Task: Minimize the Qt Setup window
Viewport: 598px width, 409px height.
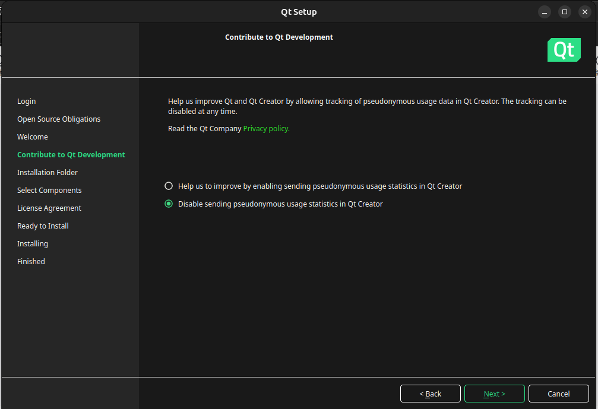Action: point(545,12)
